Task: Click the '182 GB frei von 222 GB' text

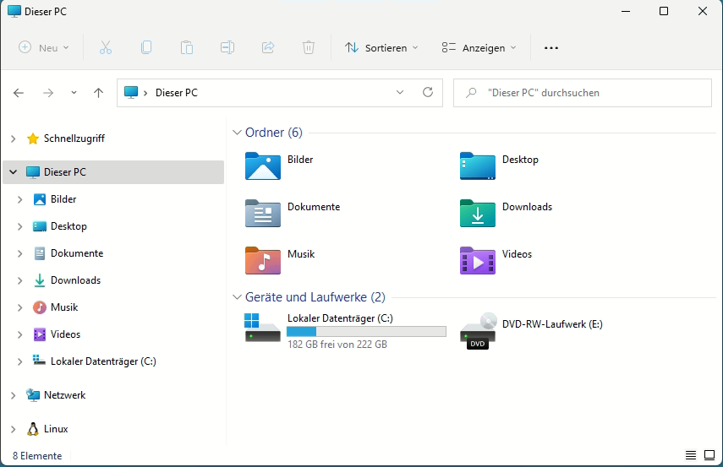Action: (337, 345)
